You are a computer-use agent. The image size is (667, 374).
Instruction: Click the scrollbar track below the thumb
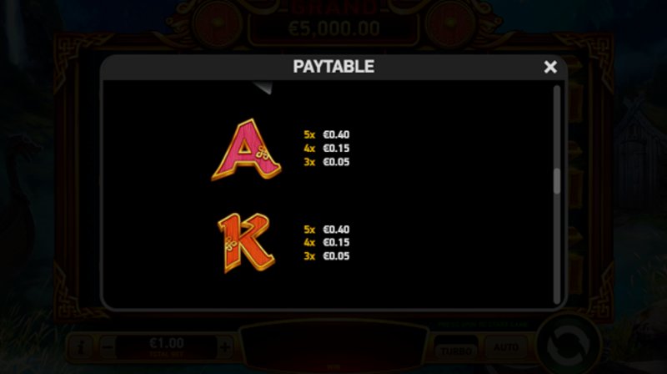pyautogui.click(x=557, y=248)
